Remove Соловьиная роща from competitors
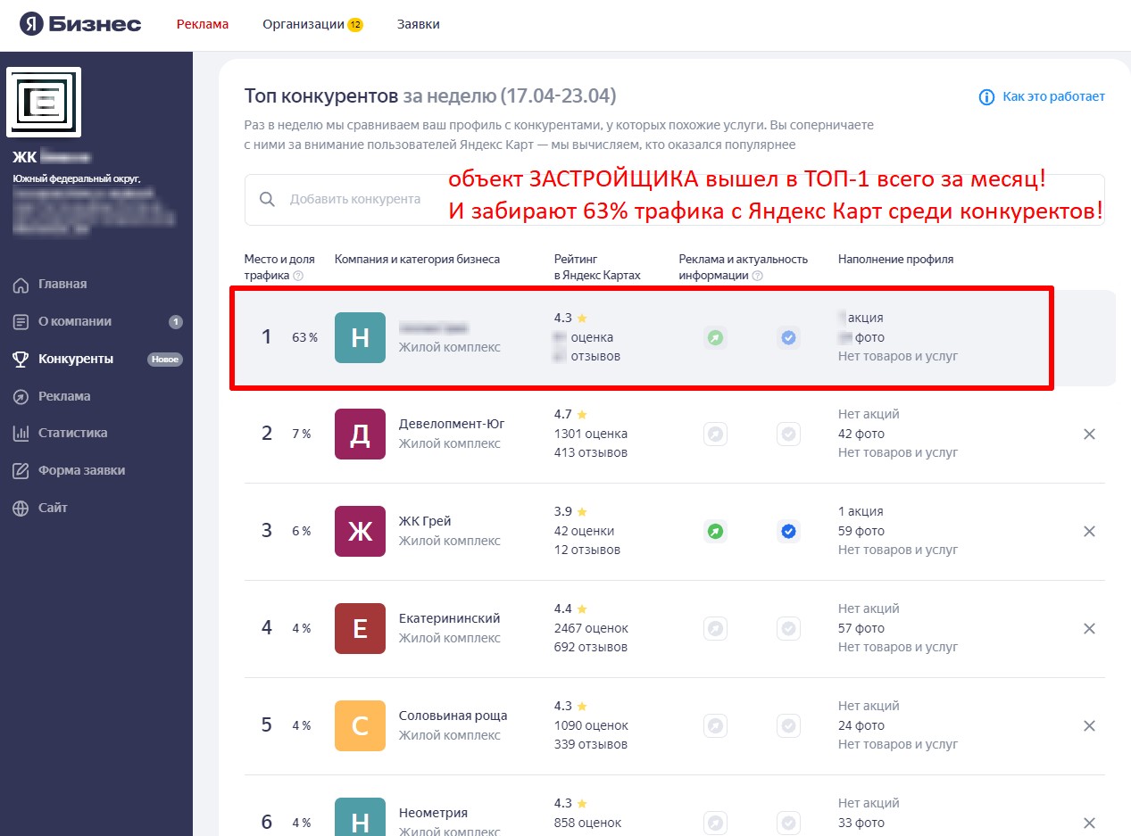The image size is (1131, 836). 1088,725
